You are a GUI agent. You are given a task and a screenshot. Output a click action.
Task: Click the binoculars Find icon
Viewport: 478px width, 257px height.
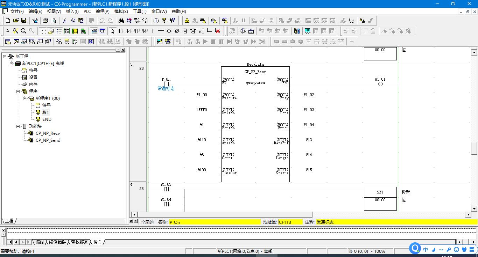pyautogui.click(x=121, y=21)
